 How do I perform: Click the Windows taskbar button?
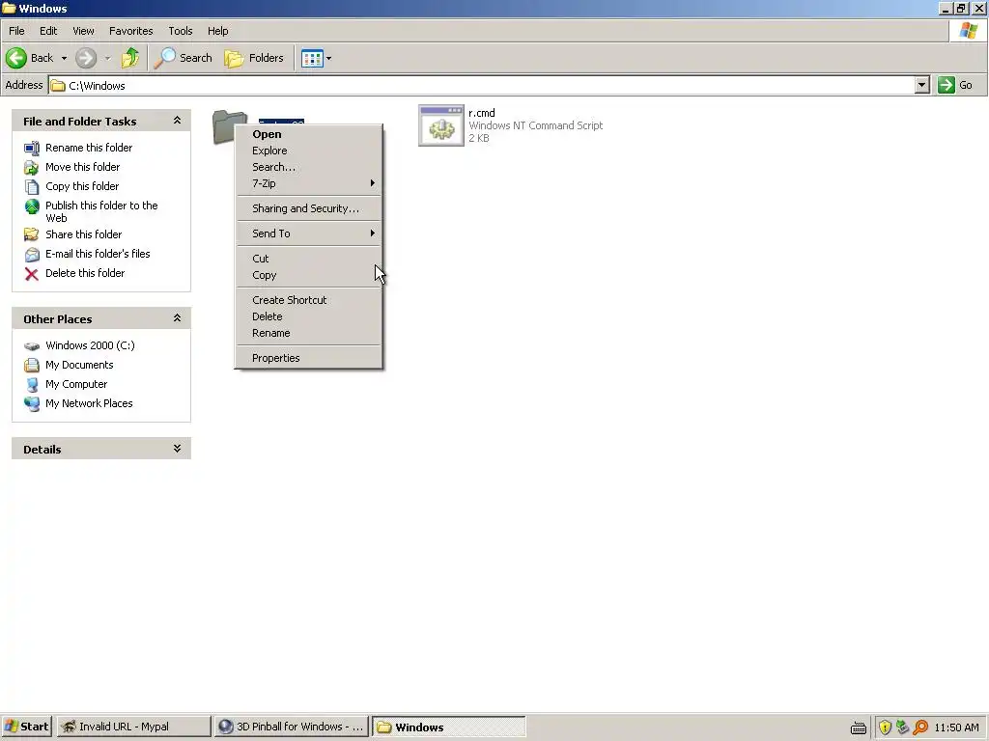click(x=448, y=727)
